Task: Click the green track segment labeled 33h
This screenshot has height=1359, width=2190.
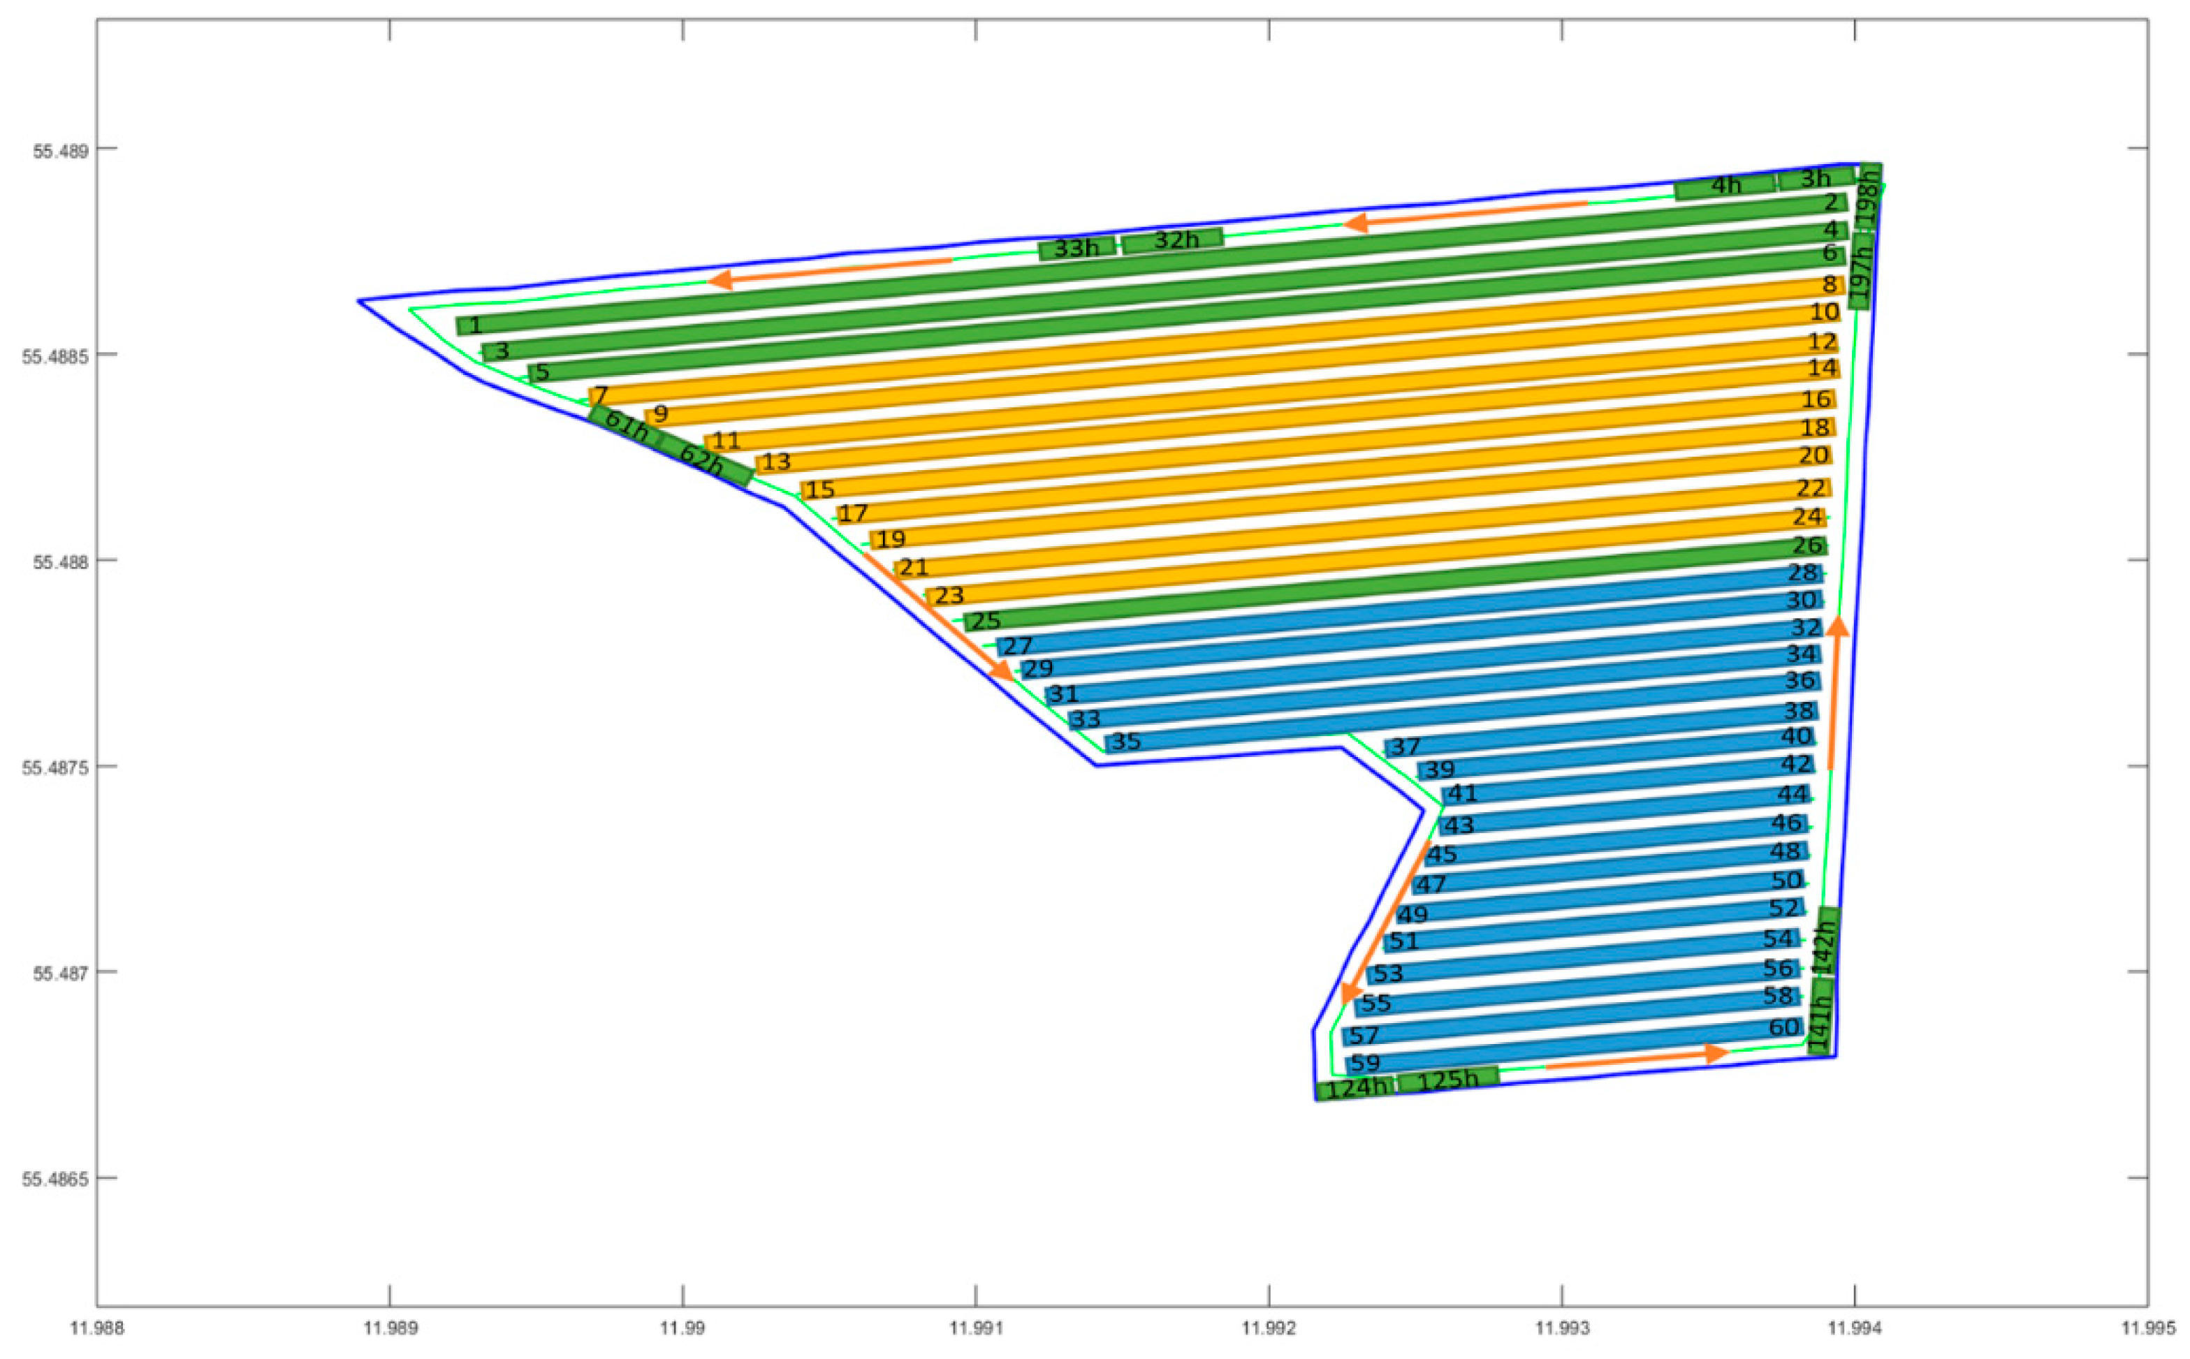Action: click(1076, 248)
